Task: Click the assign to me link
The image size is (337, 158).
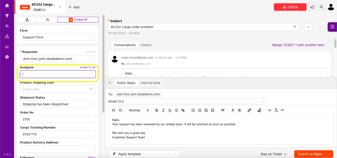Action: (88, 67)
